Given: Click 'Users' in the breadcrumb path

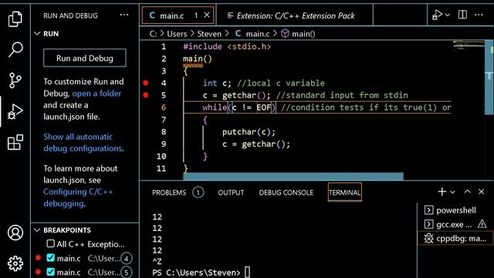Looking at the screenshot, I should point(177,34).
